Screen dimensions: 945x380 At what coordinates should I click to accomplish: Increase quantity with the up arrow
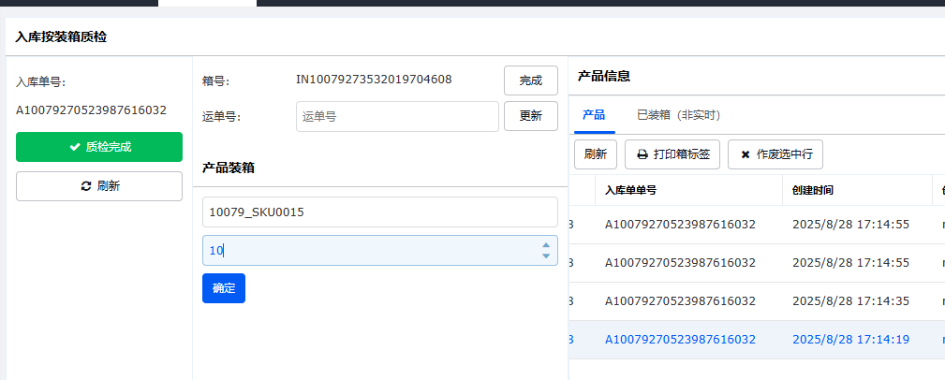tap(546, 245)
